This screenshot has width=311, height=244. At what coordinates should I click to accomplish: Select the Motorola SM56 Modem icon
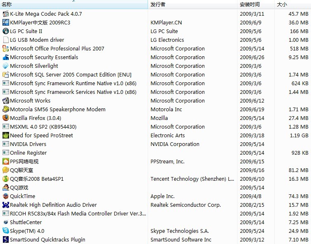tap(6, 109)
